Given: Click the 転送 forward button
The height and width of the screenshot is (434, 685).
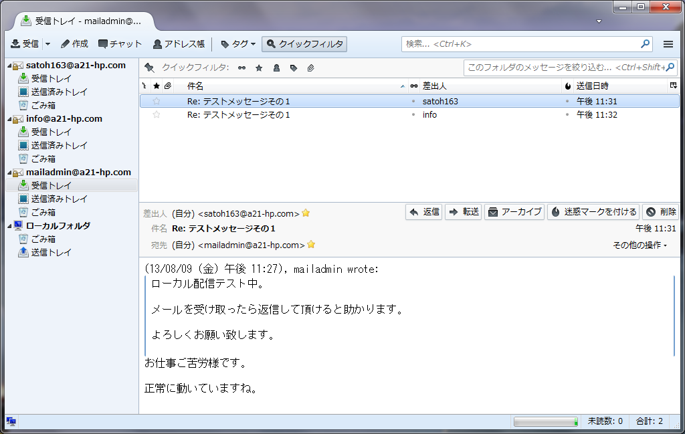Looking at the screenshot, I should click(463, 212).
